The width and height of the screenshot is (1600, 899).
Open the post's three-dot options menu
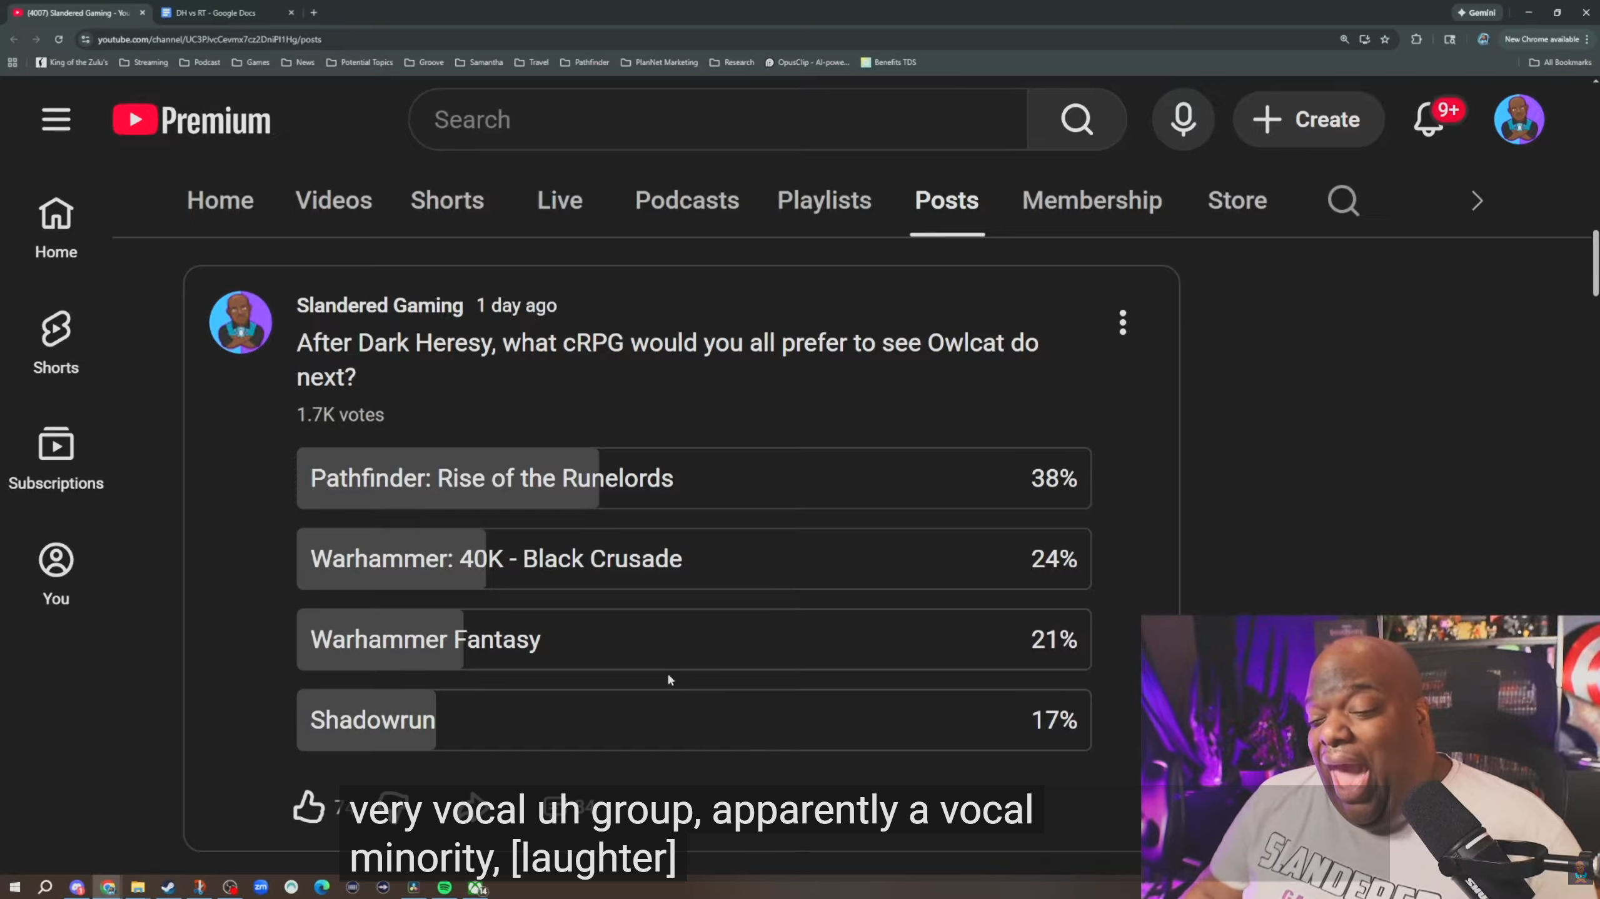tap(1122, 322)
